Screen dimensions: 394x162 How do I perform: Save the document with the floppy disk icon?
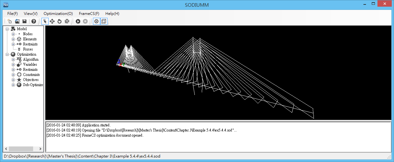pyautogui.click(x=24, y=21)
